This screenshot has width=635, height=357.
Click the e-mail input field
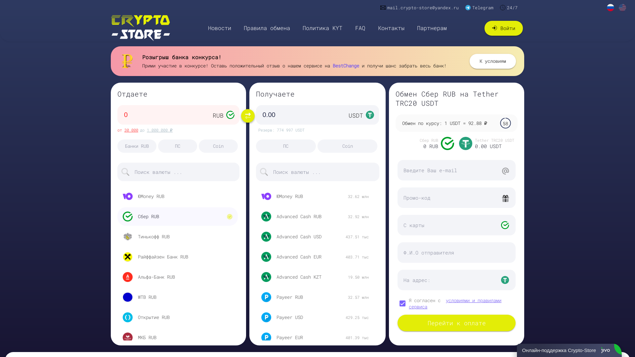456,171
